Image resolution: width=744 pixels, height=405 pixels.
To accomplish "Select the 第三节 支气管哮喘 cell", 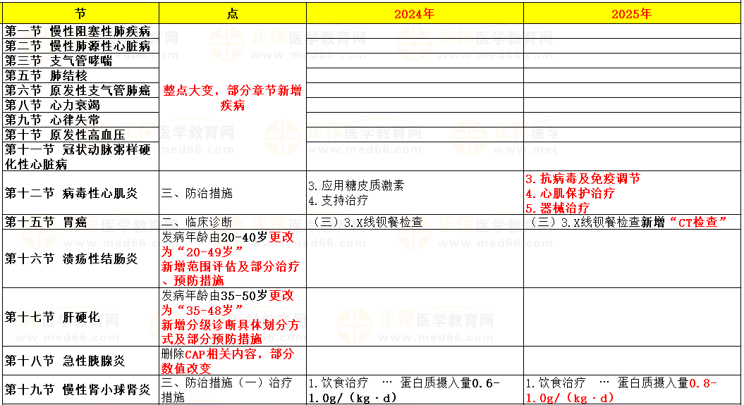I will point(80,61).
